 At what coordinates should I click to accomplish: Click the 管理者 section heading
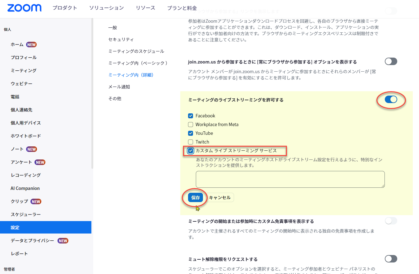pyautogui.click(x=9, y=269)
